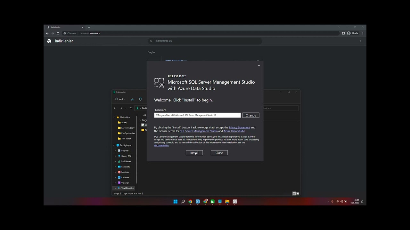
Task: Click Chrome back arrow
Action: [47, 33]
